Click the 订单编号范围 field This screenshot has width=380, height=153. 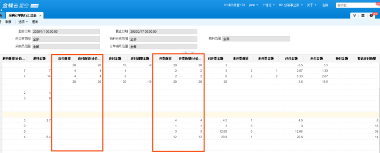click(x=163, y=46)
